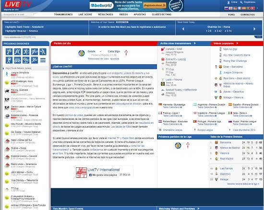Click the Getafe club crest
The image size is (264, 210).
click(82, 53)
